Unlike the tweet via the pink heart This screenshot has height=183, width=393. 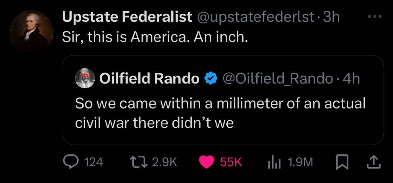(x=206, y=162)
